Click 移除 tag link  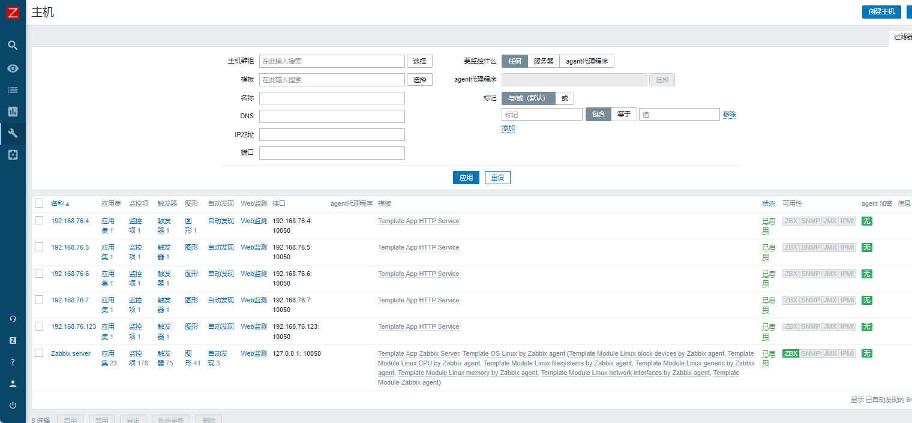click(730, 114)
